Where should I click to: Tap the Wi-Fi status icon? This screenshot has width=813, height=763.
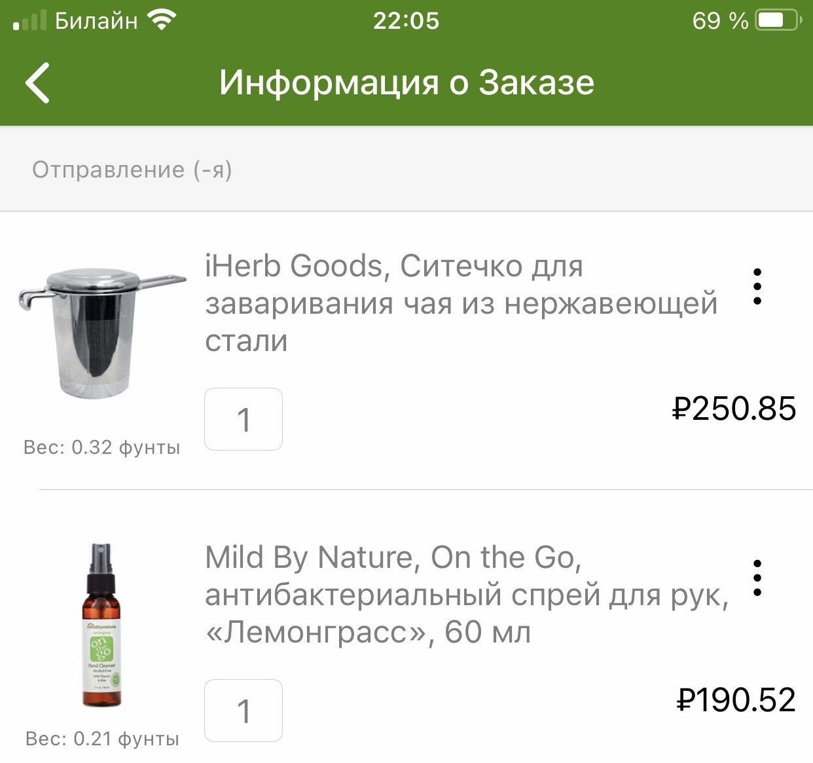pyautogui.click(x=161, y=20)
